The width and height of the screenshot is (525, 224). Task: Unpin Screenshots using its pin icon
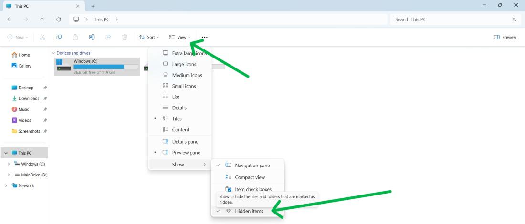coord(45,131)
